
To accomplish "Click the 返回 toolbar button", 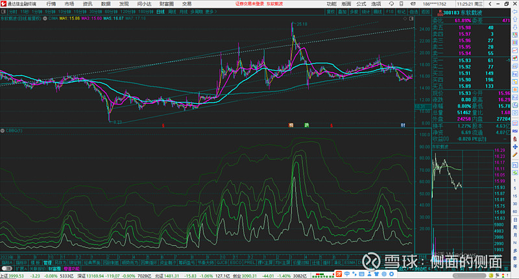I will point(426,12).
